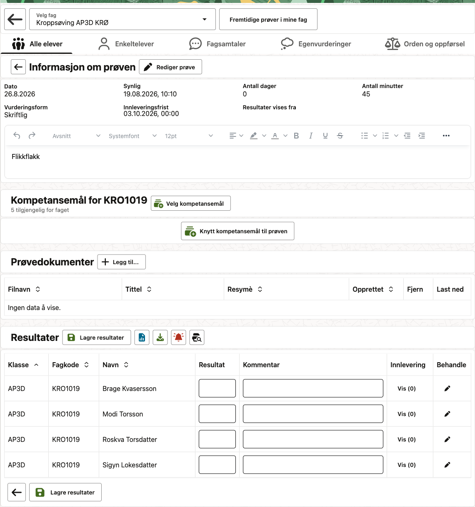The width and height of the screenshot is (475, 507).
Task: Toggle strikethrough formatting in the editor
Action: (340, 136)
